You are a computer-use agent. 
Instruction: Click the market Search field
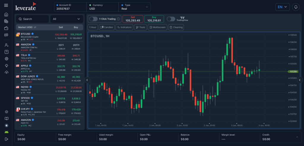pyautogui.click(x=32, y=19)
